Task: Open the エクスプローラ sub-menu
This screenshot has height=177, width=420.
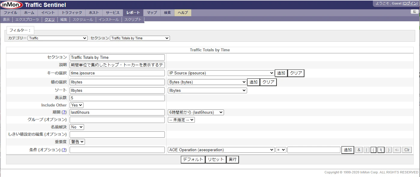Action: coord(27,19)
